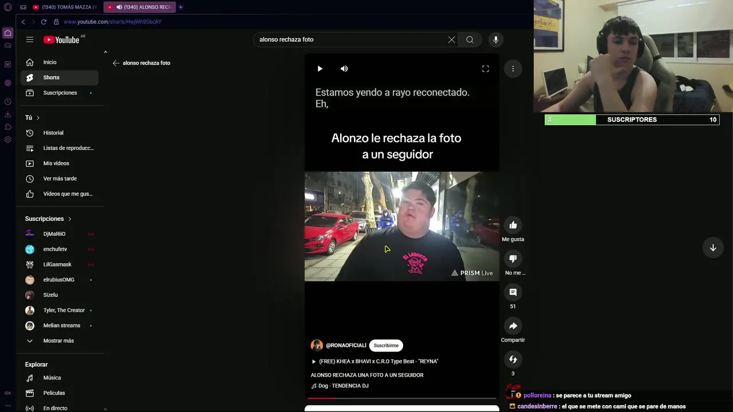
Task: Open enchufetv channel
Action: [60, 249]
